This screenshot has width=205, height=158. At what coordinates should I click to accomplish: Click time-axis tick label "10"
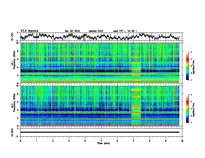[182, 141]
